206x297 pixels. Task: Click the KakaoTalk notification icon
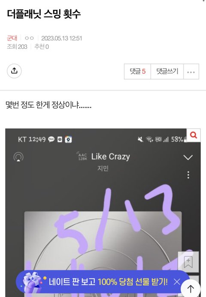click(51, 139)
